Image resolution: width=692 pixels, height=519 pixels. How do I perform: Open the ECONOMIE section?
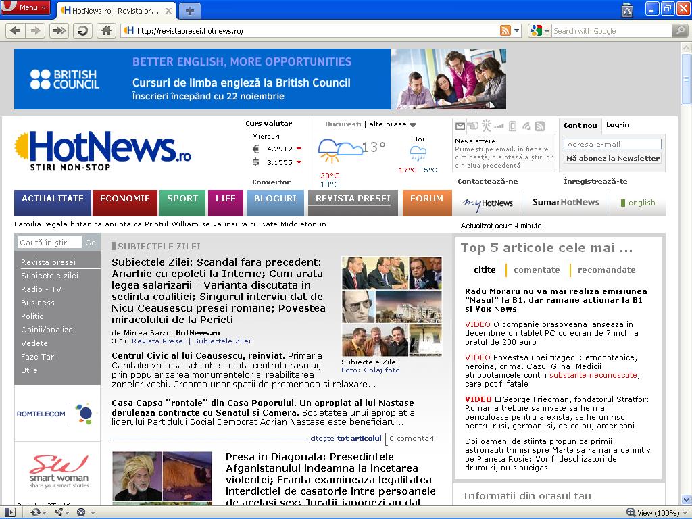(x=125, y=203)
